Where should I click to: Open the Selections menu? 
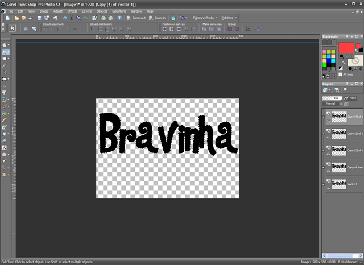coord(119,11)
